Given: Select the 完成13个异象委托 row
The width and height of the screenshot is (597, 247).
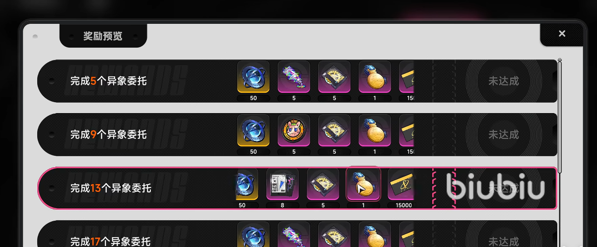Looking at the screenshot, I should [x=297, y=188].
